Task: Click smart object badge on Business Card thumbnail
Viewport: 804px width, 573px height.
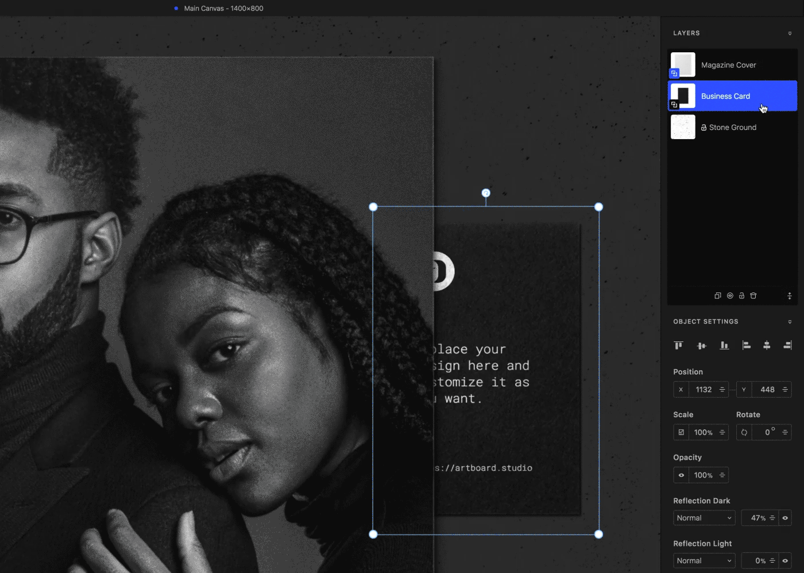Action: tap(674, 105)
